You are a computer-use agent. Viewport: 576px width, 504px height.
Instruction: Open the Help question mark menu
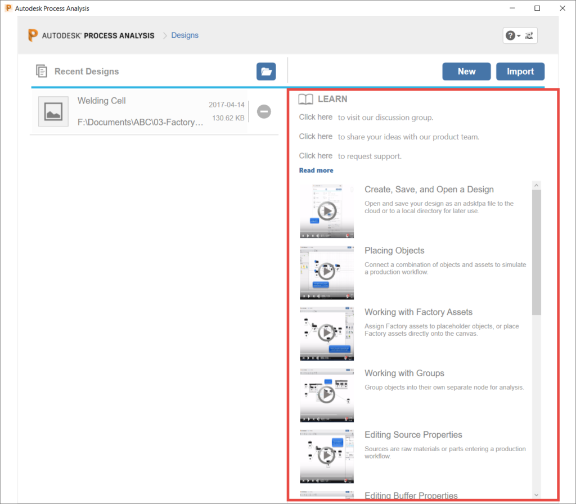click(x=513, y=35)
